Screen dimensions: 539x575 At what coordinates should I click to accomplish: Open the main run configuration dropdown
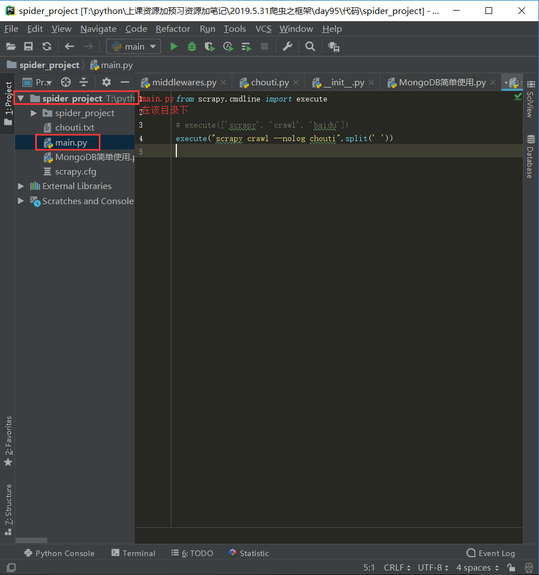[x=134, y=47]
